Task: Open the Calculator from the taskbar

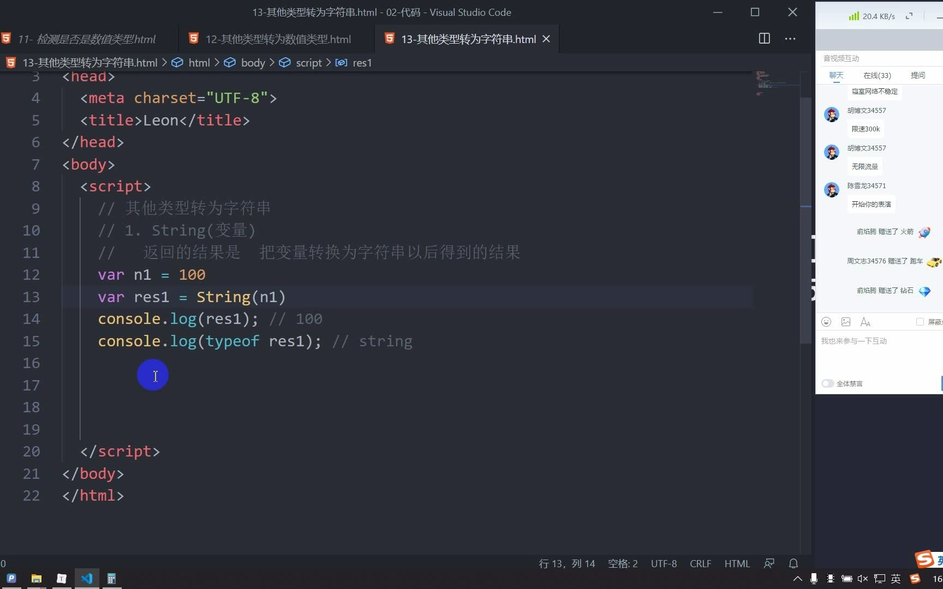Action: tap(111, 579)
